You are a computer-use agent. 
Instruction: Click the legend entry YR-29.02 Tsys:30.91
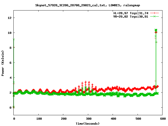(x=131, y=17)
